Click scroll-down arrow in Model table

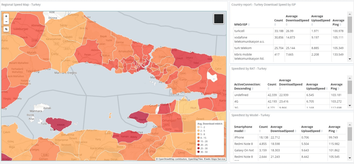[x=350, y=158]
